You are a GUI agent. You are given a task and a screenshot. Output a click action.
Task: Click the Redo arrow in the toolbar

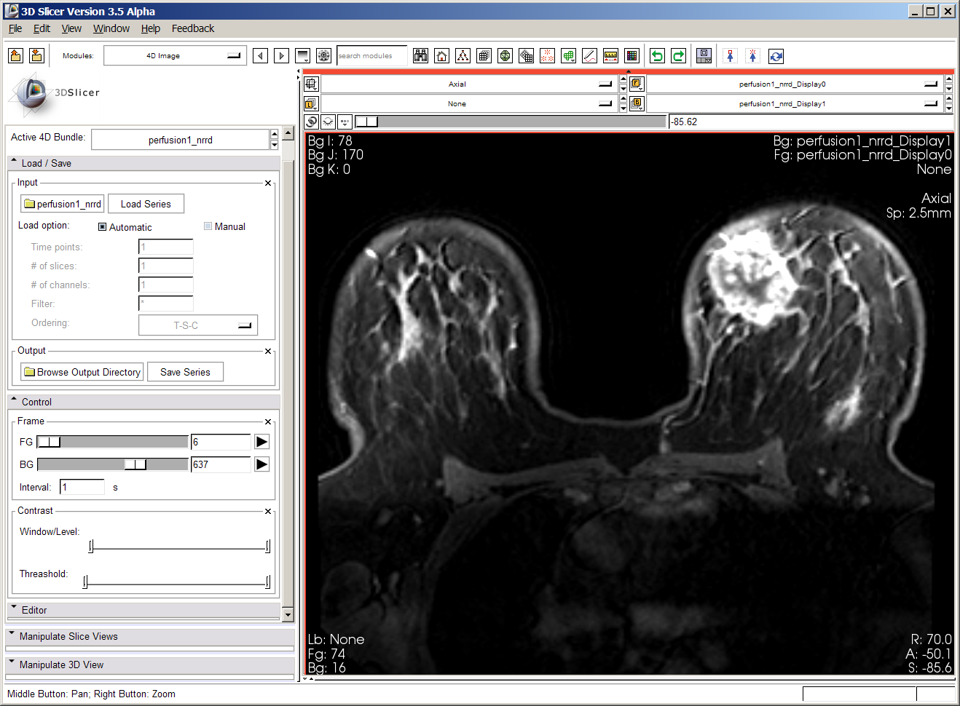(x=678, y=55)
